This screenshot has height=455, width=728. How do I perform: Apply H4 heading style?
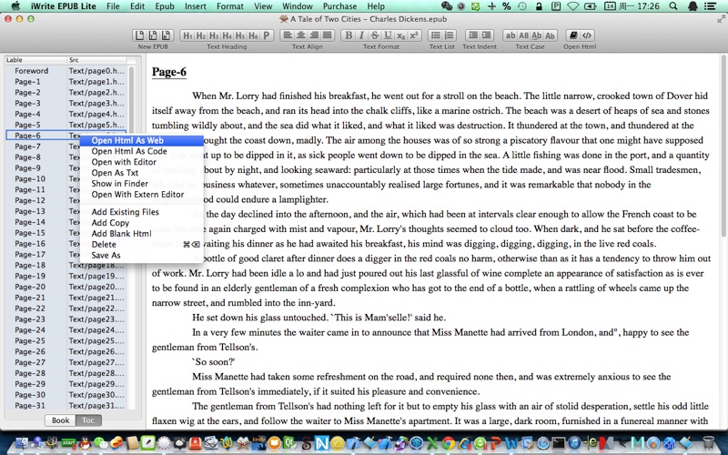coord(227,35)
